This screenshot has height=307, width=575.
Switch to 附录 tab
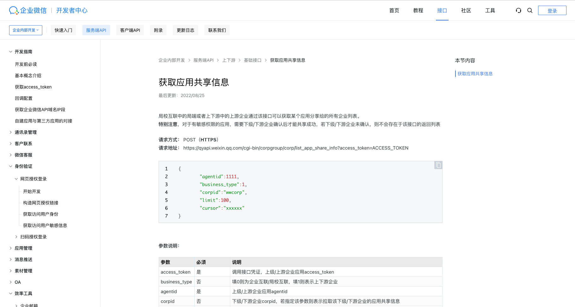point(158,30)
